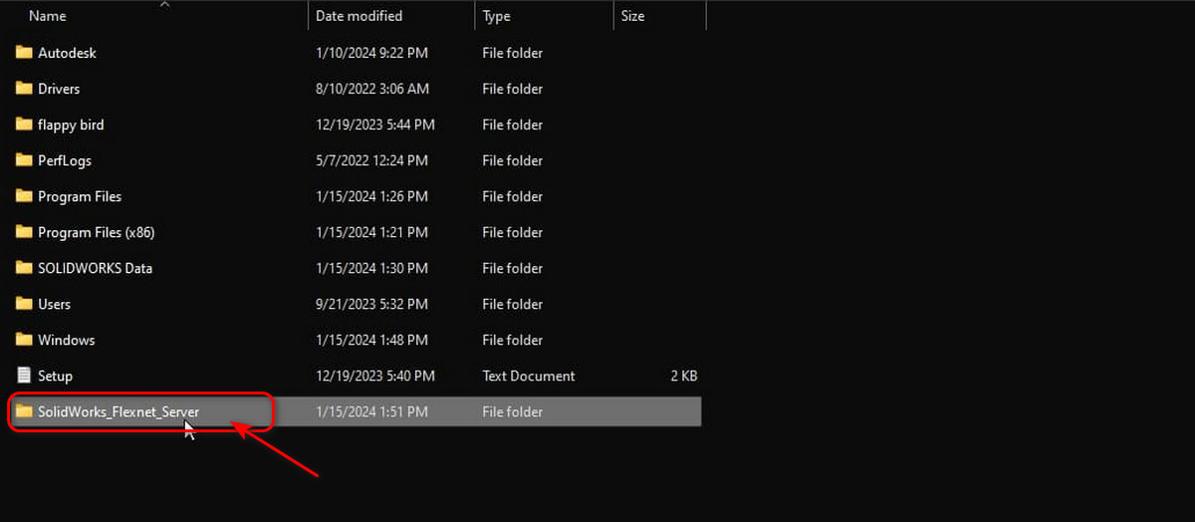The height and width of the screenshot is (522, 1195).
Task: Click the date 1/15/2024 1:21 PM
Action: (x=371, y=232)
